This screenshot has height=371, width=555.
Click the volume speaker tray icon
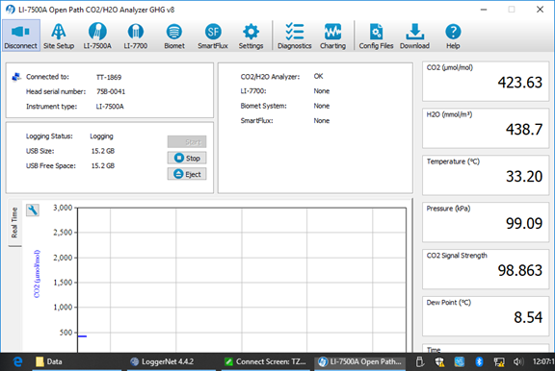click(517, 361)
